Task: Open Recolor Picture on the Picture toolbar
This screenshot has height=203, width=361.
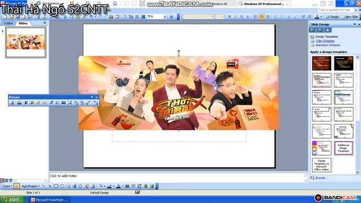Action: pyautogui.click(x=76, y=103)
